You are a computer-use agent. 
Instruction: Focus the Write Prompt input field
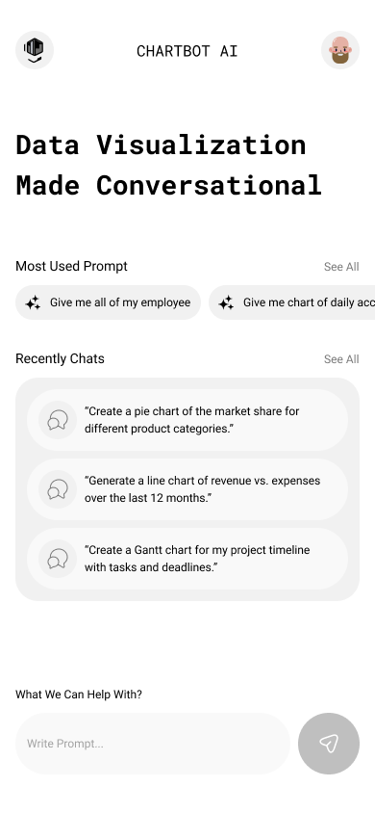(153, 743)
